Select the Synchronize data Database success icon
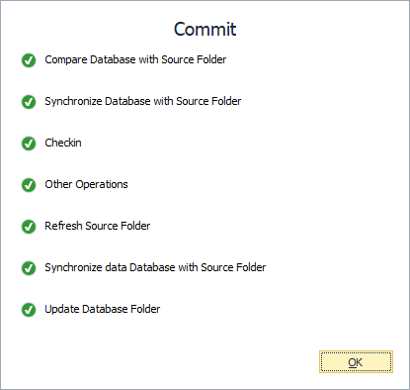 [29, 268]
